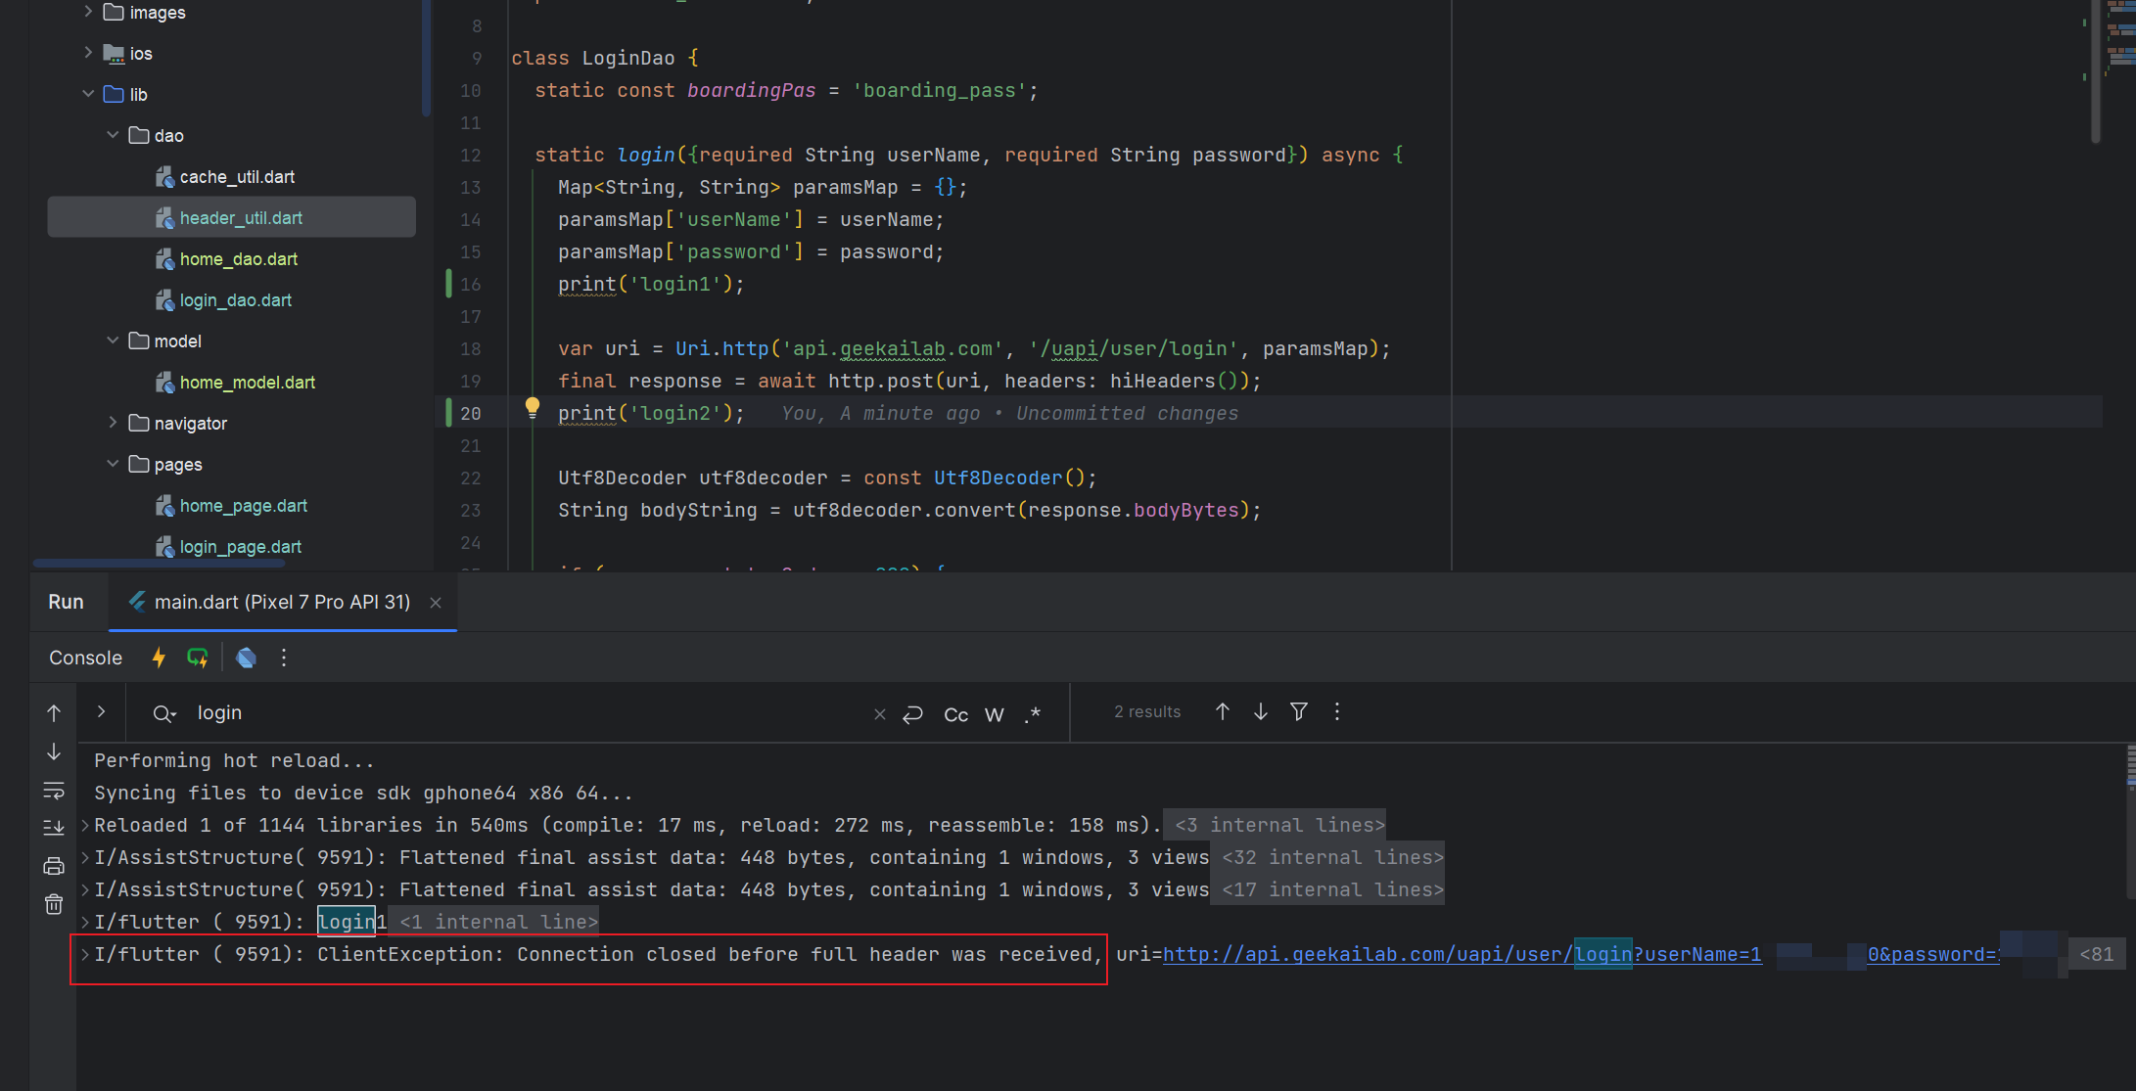This screenshot has height=1091, width=2136.
Task: Click the print console output icon
Action: coord(54,866)
